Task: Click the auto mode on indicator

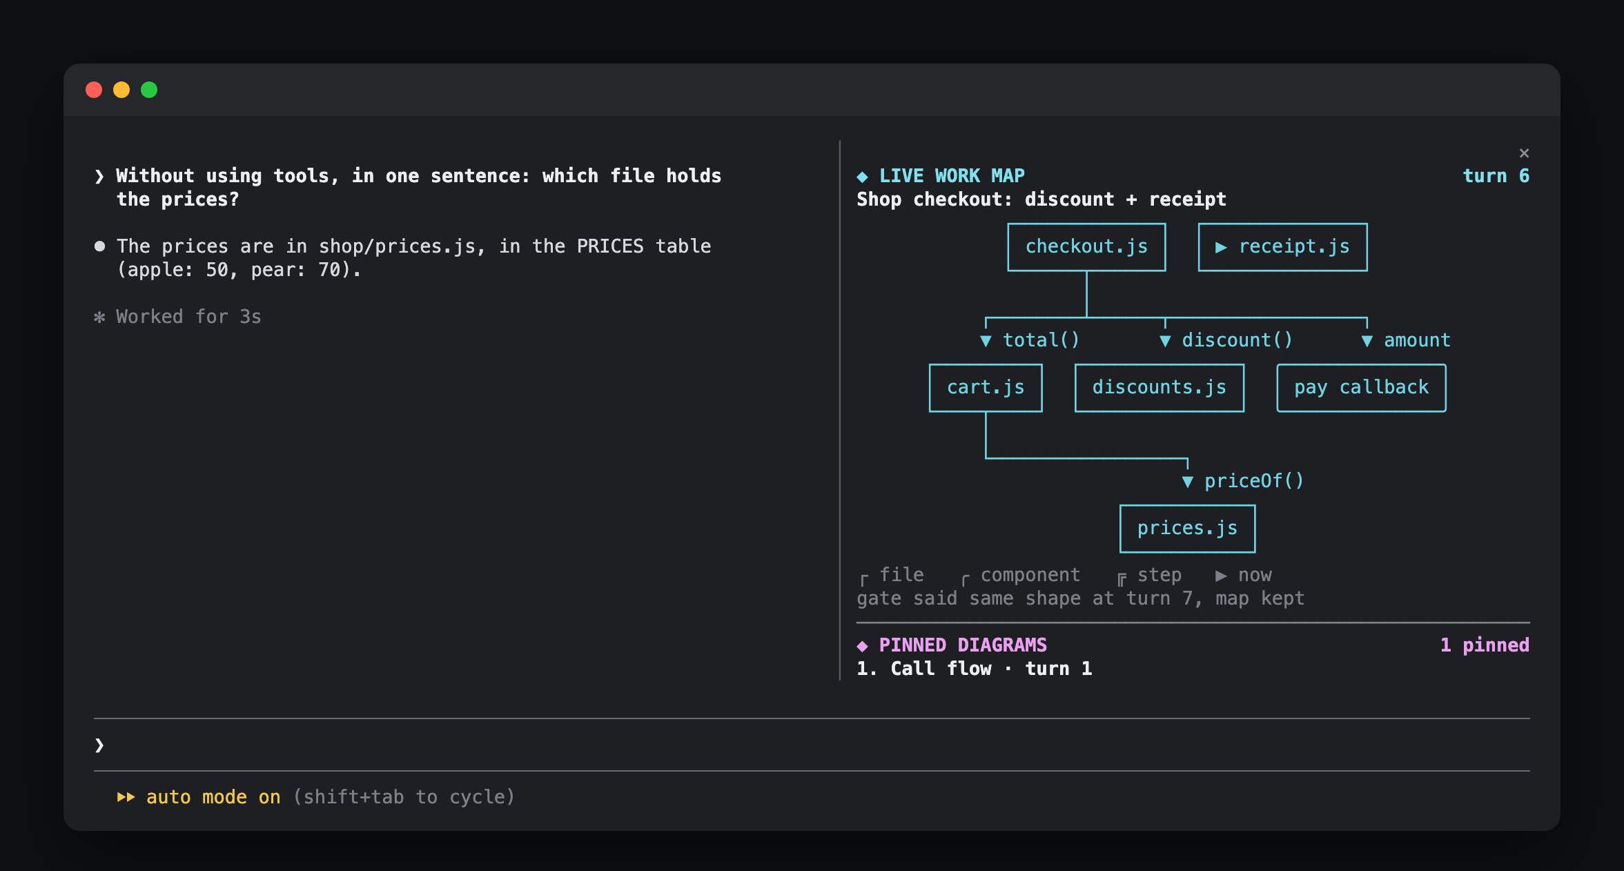Action: coord(213,797)
